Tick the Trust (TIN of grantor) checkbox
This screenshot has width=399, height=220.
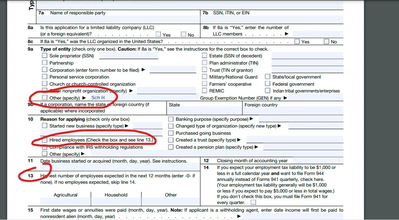click(x=205, y=69)
